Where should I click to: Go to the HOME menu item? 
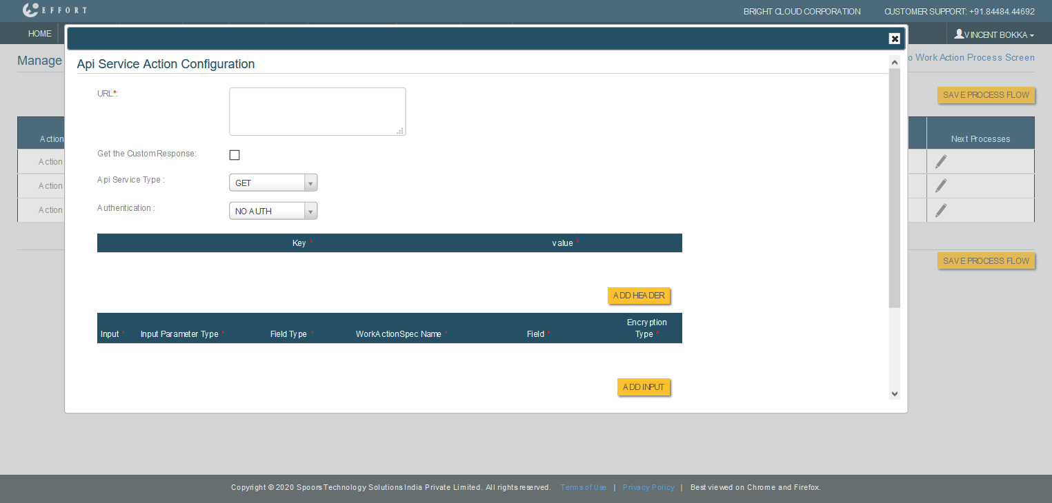point(40,34)
